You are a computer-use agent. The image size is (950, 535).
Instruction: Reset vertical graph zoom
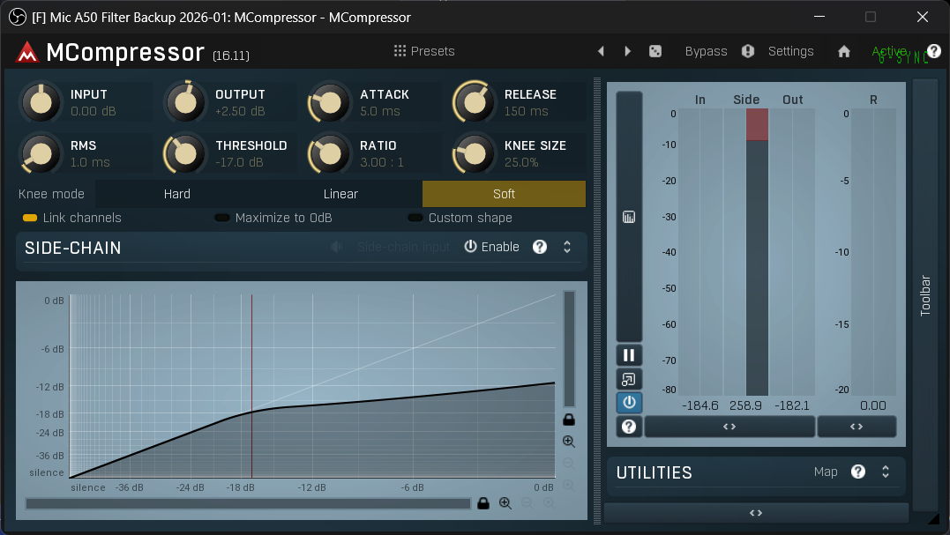click(569, 486)
